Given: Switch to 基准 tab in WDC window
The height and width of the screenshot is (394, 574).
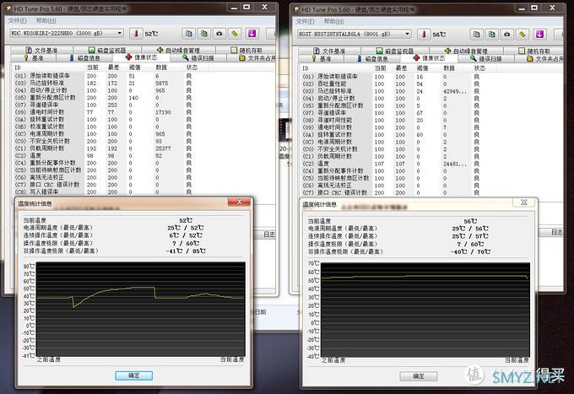Looking at the screenshot, I should (34, 58).
